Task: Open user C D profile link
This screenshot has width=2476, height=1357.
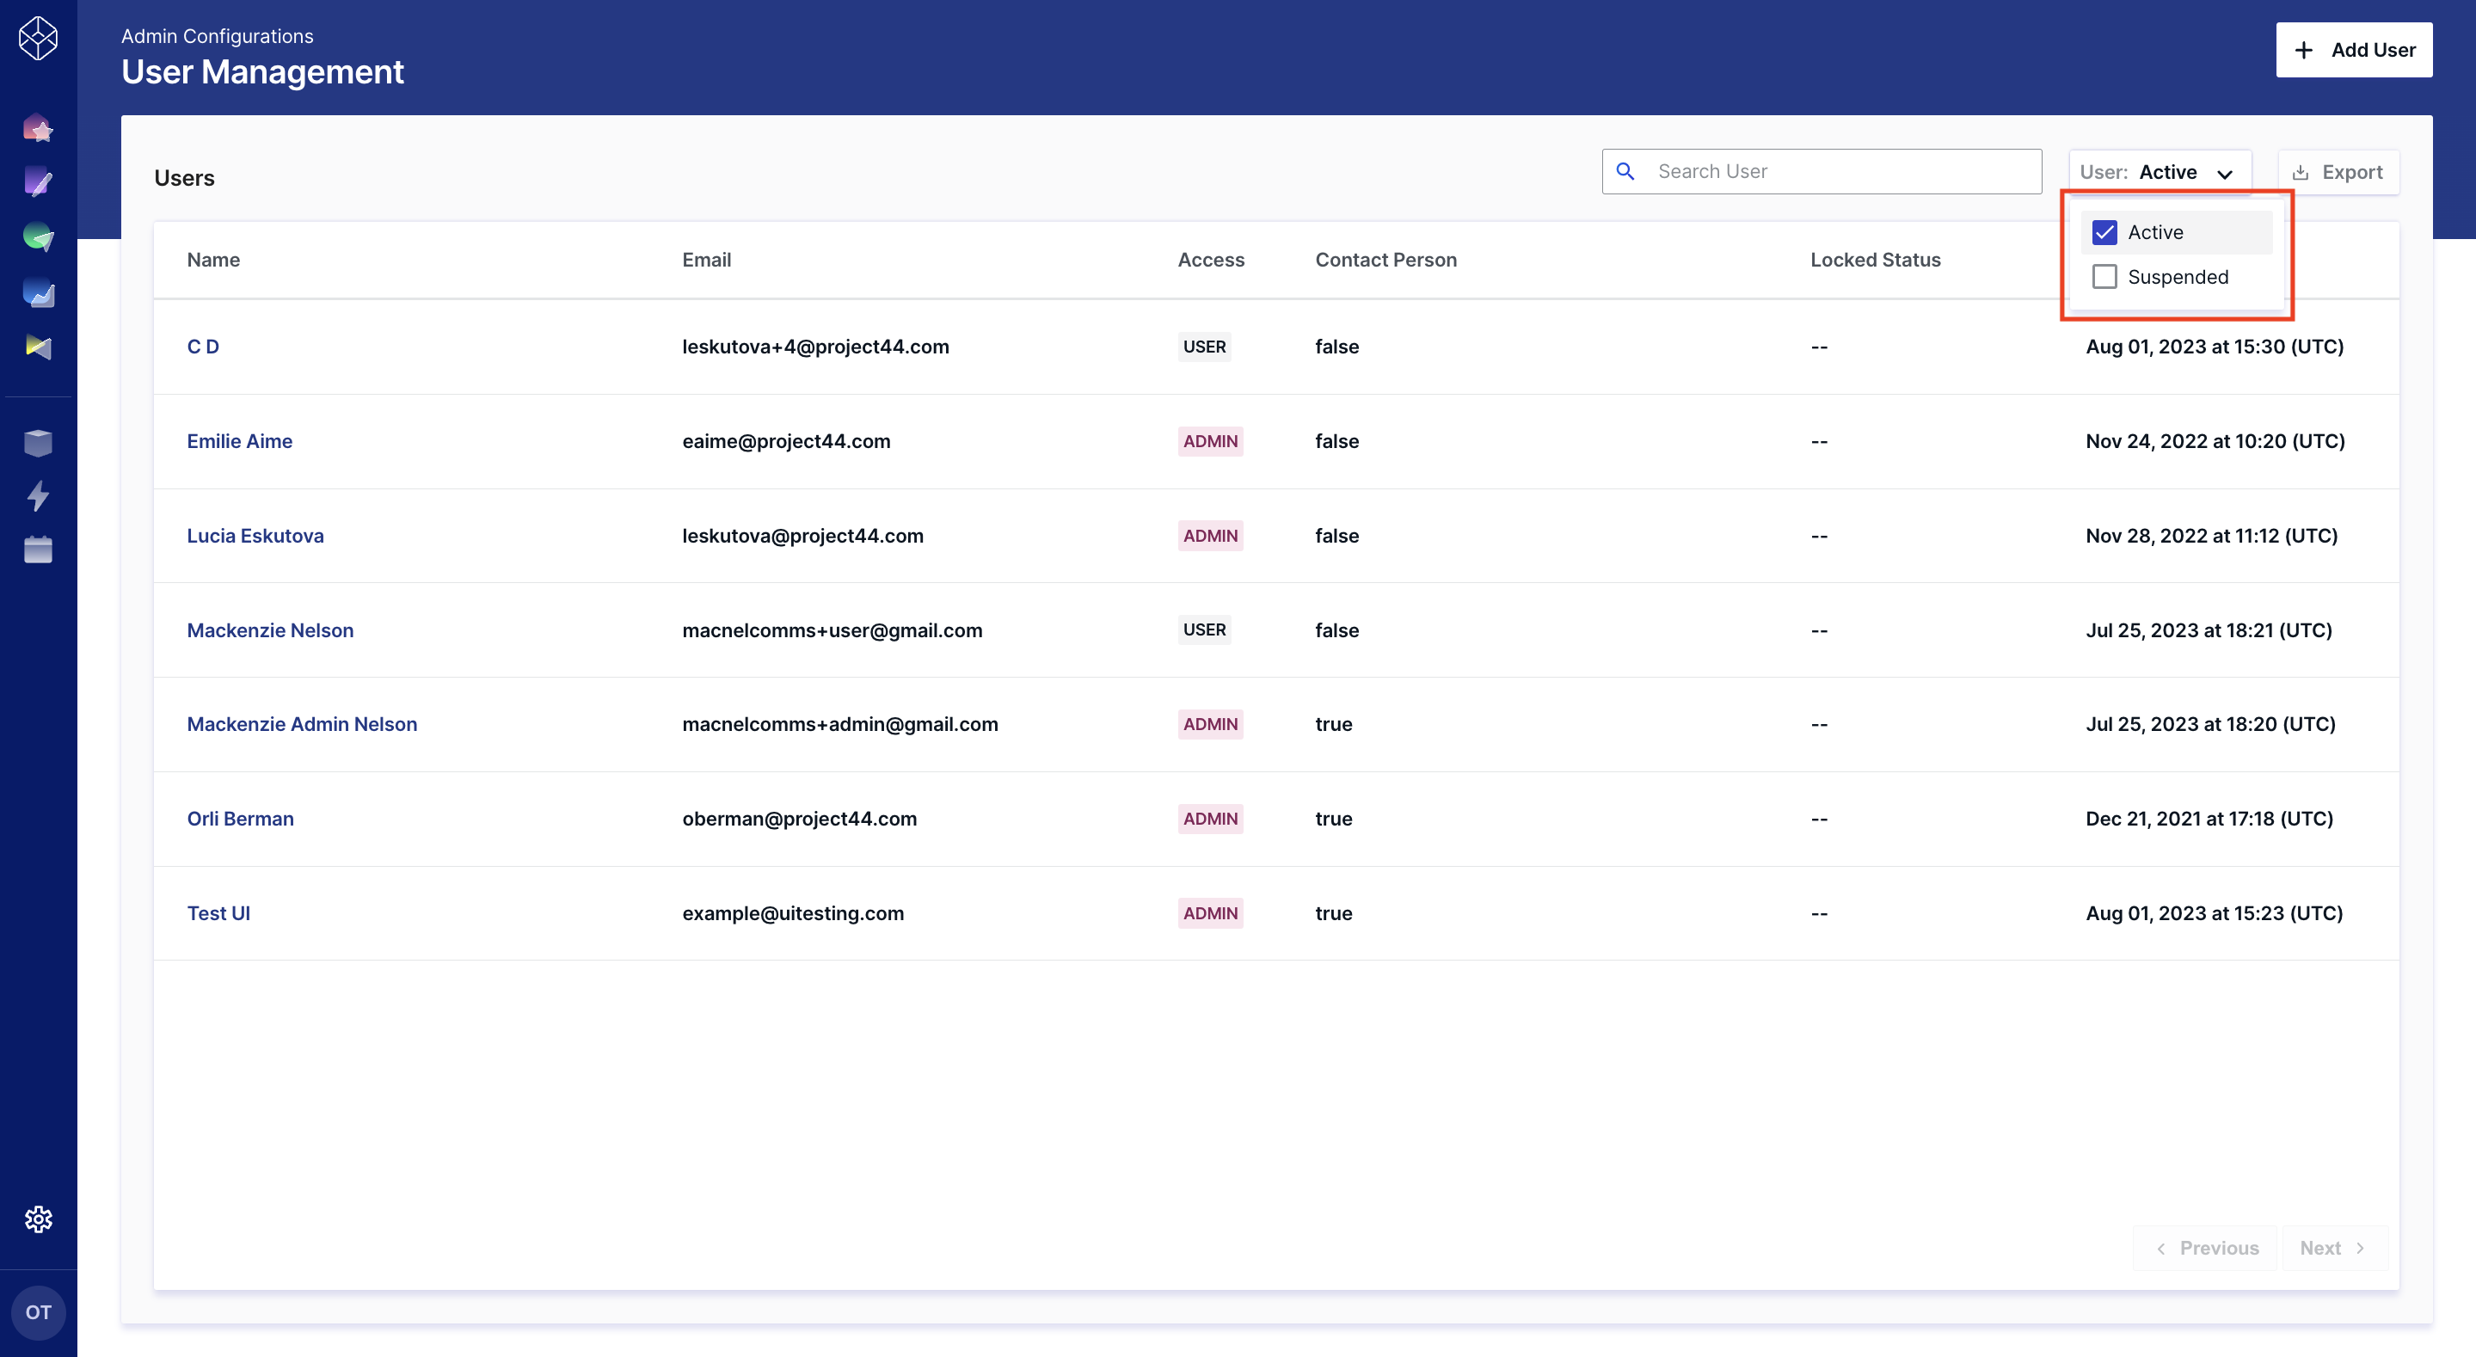Action: [203, 346]
